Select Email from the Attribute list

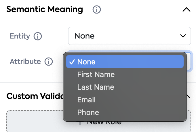pos(86,100)
